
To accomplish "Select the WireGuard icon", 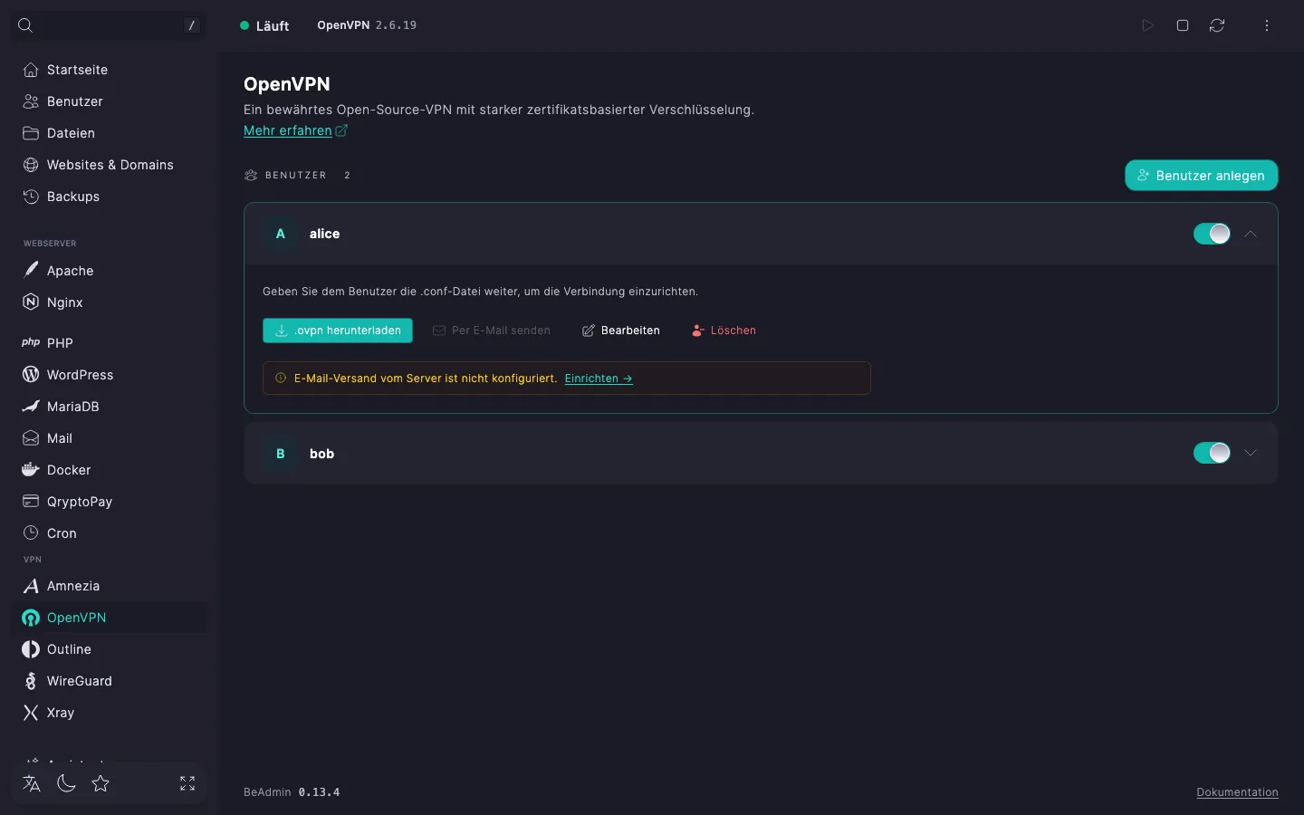I will [x=31, y=681].
